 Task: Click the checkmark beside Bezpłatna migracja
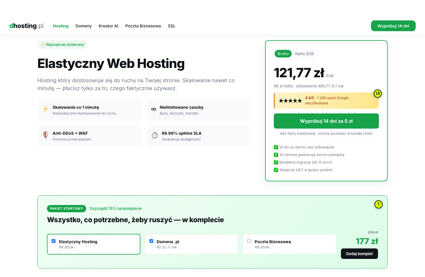(x=276, y=162)
